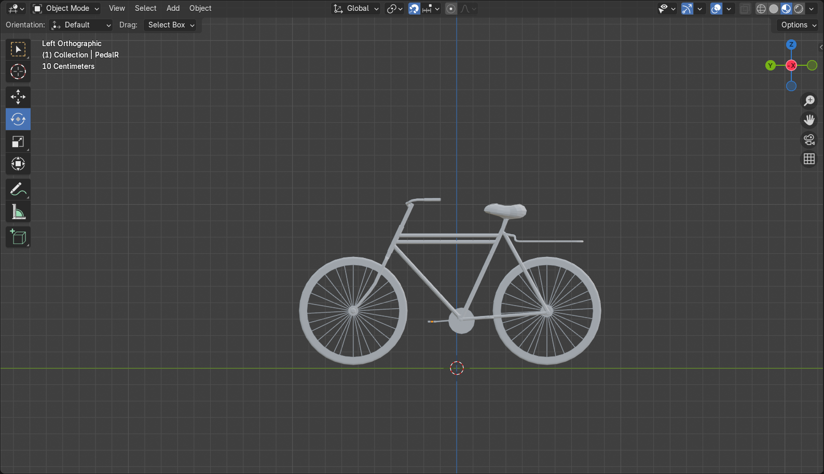Open the Global transform orientation dropdown

point(356,9)
